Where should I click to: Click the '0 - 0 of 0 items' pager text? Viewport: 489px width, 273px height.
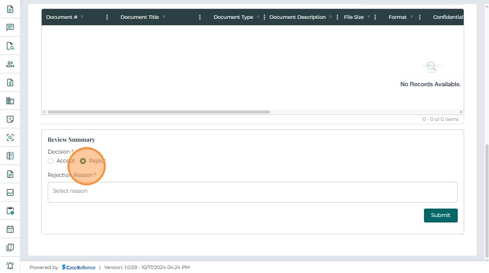click(x=440, y=119)
